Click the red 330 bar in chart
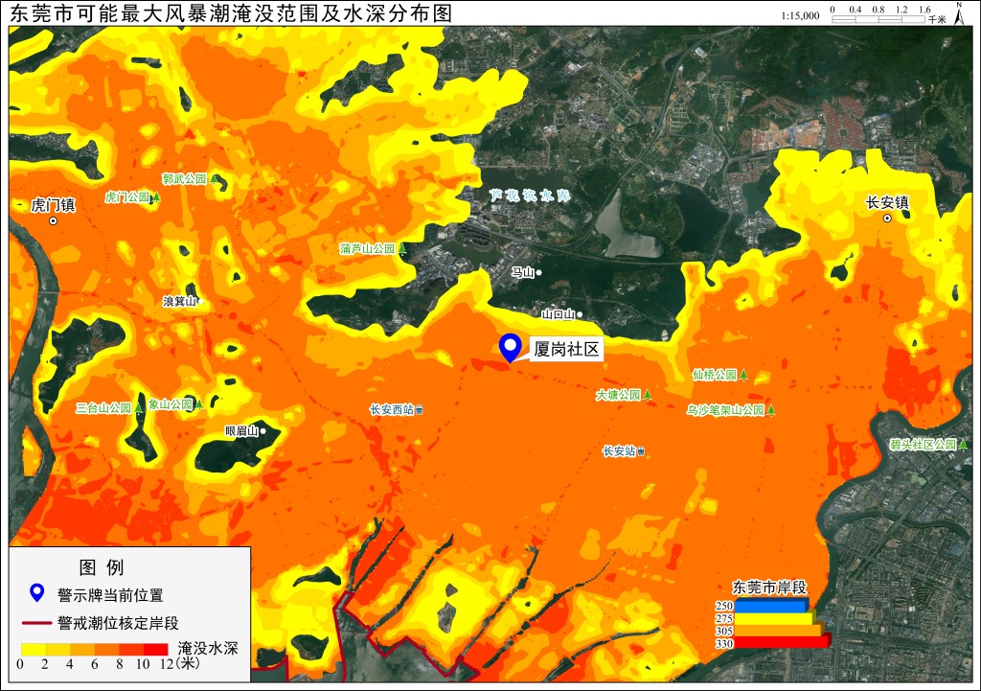The image size is (981, 691). pyautogui.click(x=782, y=642)
